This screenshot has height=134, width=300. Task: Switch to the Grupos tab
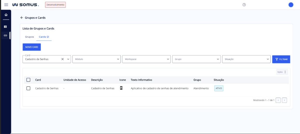29,37
